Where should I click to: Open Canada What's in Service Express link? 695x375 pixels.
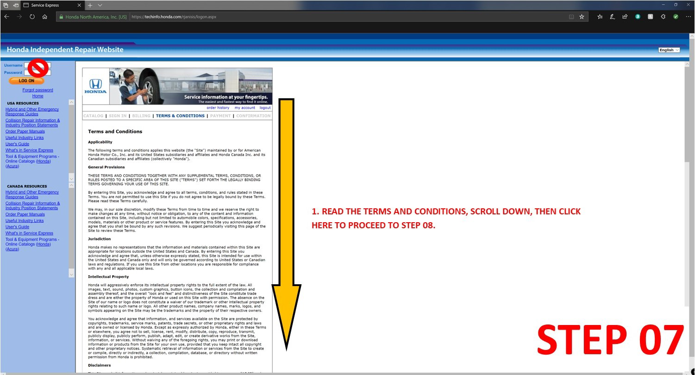coord(29,233)
